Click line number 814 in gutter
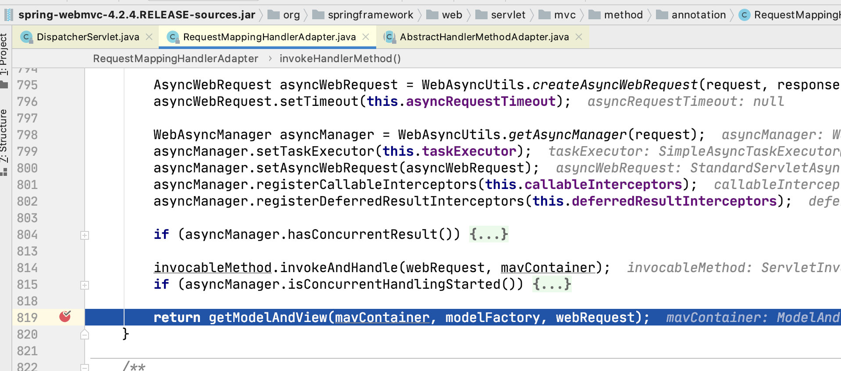841x371 pixels. pyautogui.click(x=27, y=268)
